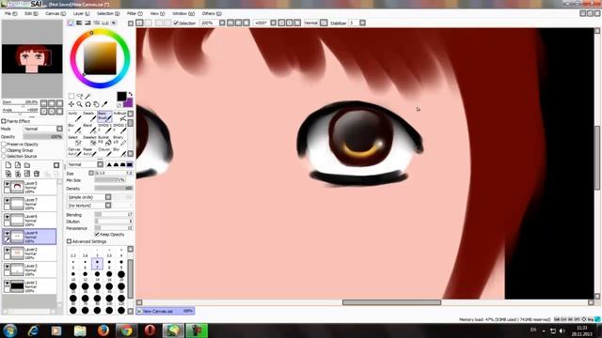The image size is (602, 338).
Task: Open the brush blending mode Normal dropdown
Action: coord(86,164)
